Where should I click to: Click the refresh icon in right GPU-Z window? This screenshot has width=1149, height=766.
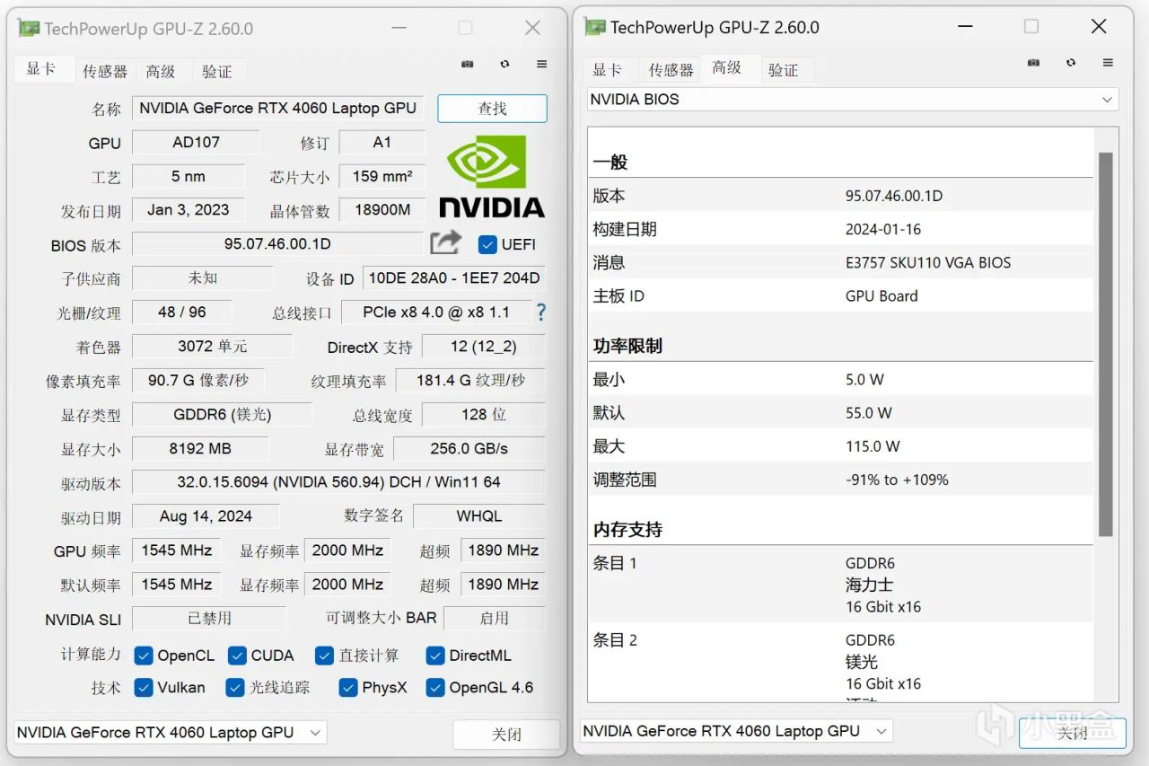pyautogui.click(x=1071, y=63)
